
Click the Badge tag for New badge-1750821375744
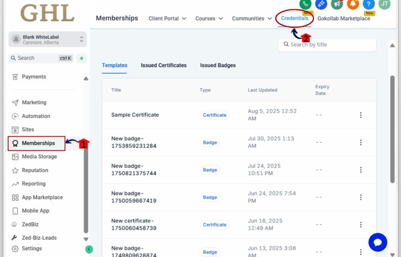click(x=210, y=170)
